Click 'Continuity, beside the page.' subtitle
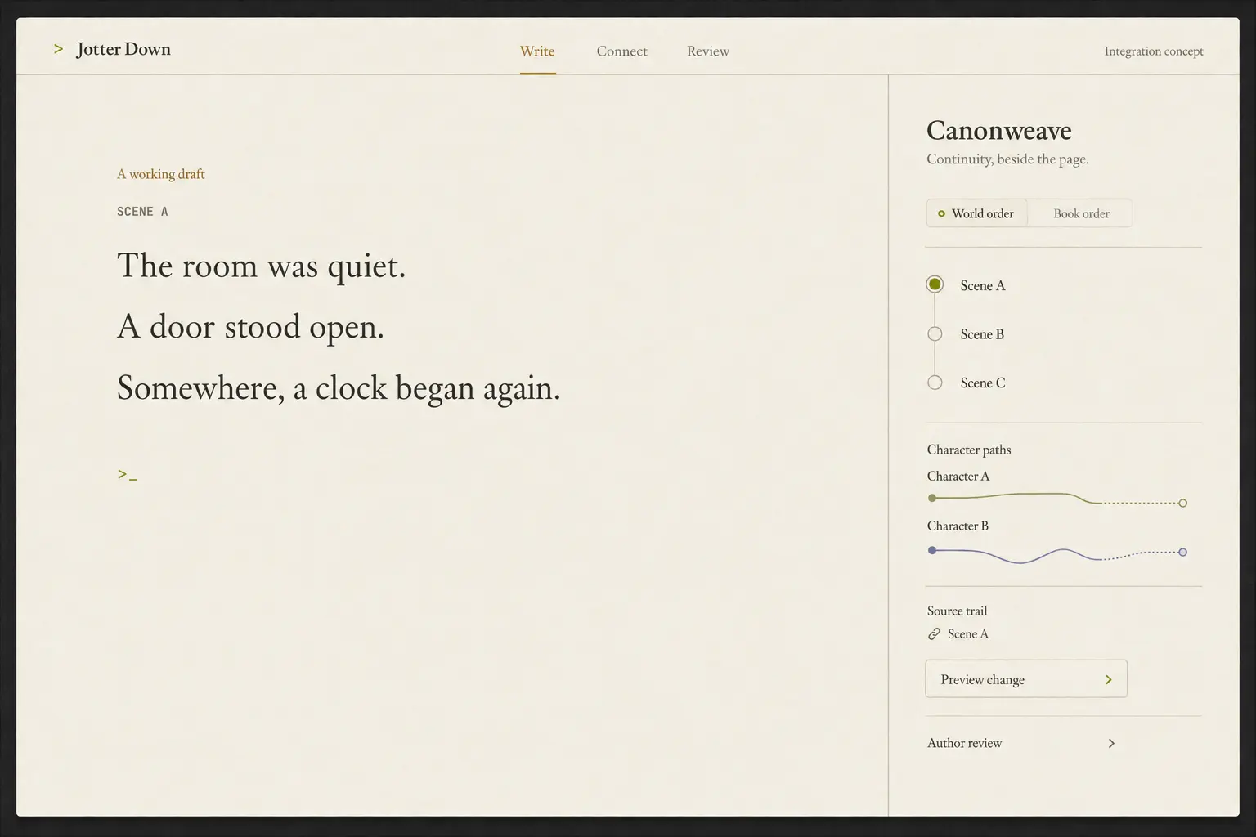 [x=1007, y=159]
